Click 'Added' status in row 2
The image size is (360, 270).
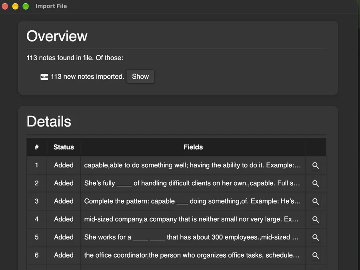pyautogui.click(x=64, y=183)
